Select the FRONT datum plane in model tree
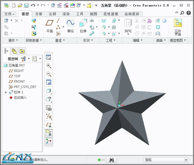 pyautogui.click(x=19, y=82)
